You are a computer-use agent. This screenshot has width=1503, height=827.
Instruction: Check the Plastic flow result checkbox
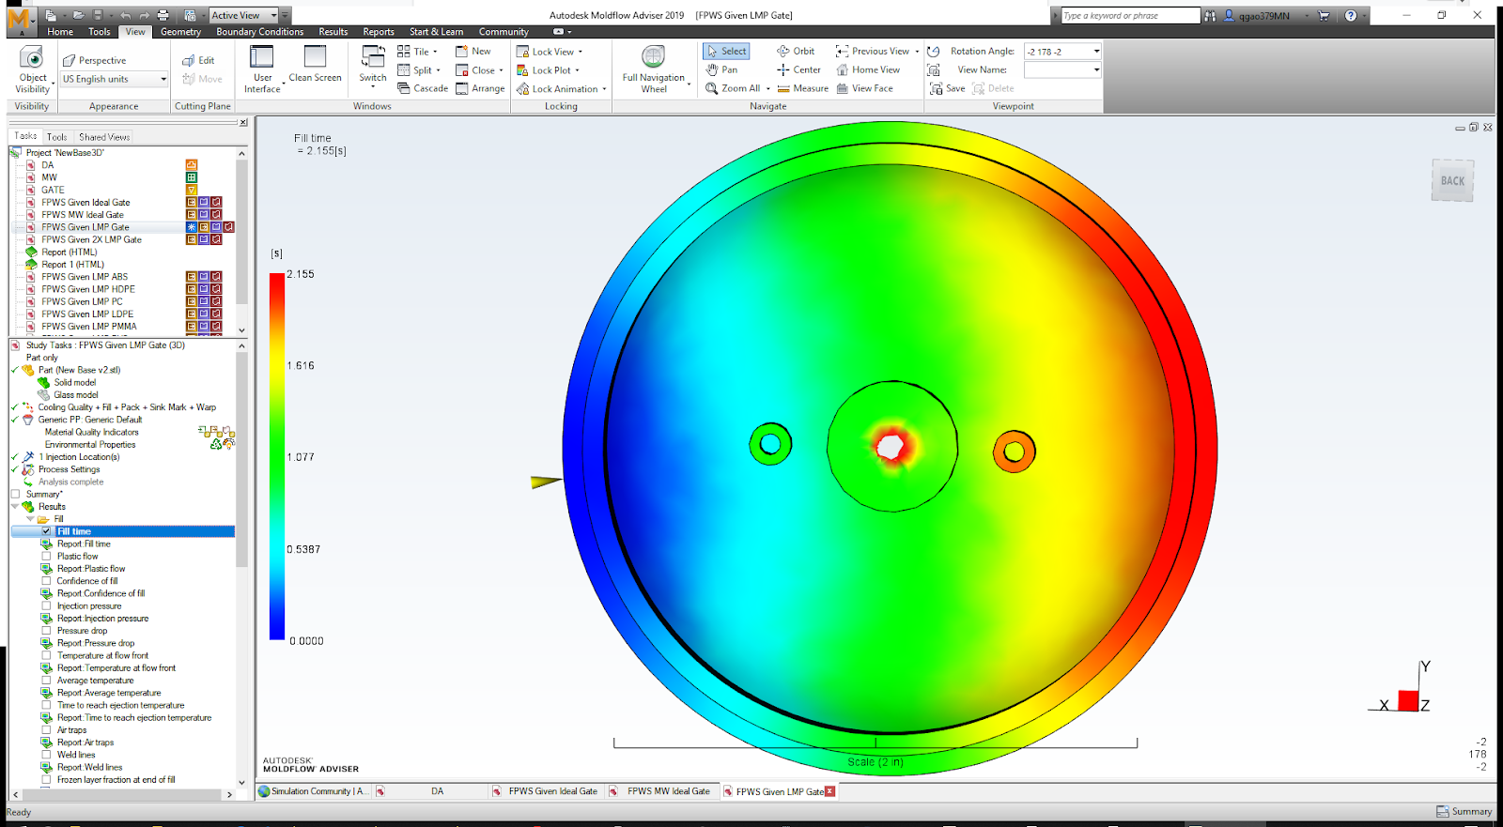point(46,557)
